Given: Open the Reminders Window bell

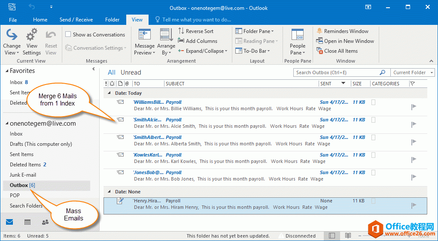Looking at the screenshot, I should pos(319,31).
